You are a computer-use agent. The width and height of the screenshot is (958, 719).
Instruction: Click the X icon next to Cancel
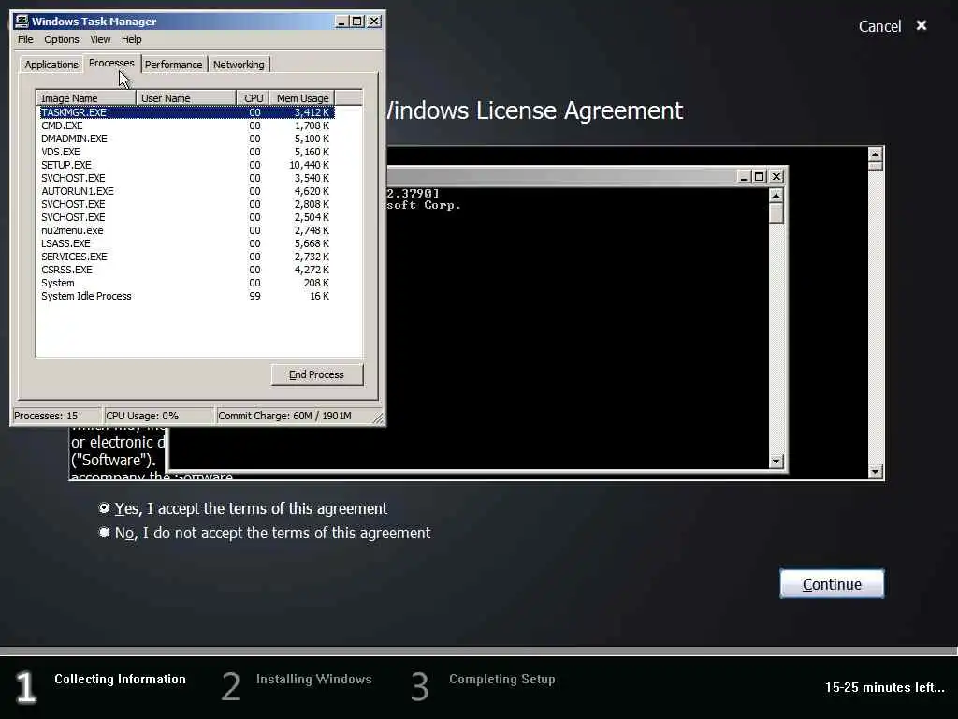coord(922,25)
